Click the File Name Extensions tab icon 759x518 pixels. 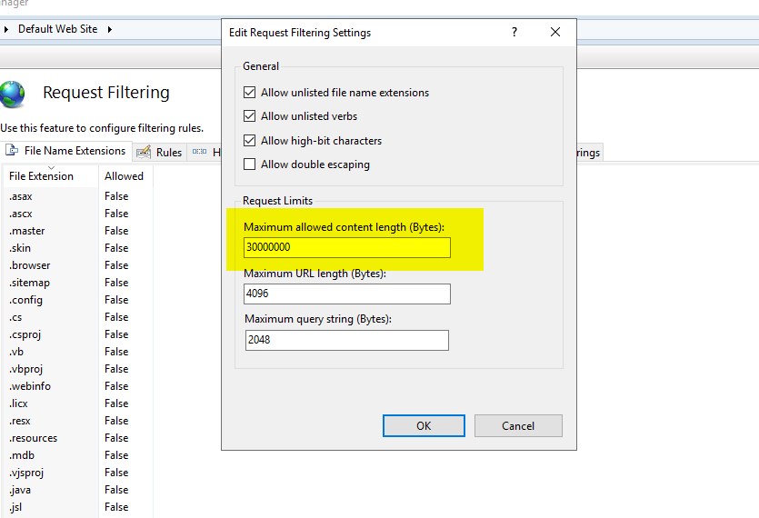12,151
